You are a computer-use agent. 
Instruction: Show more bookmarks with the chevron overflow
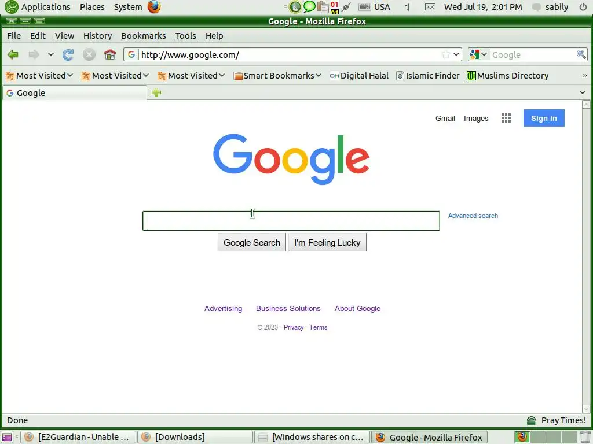(x=584, y=76)
